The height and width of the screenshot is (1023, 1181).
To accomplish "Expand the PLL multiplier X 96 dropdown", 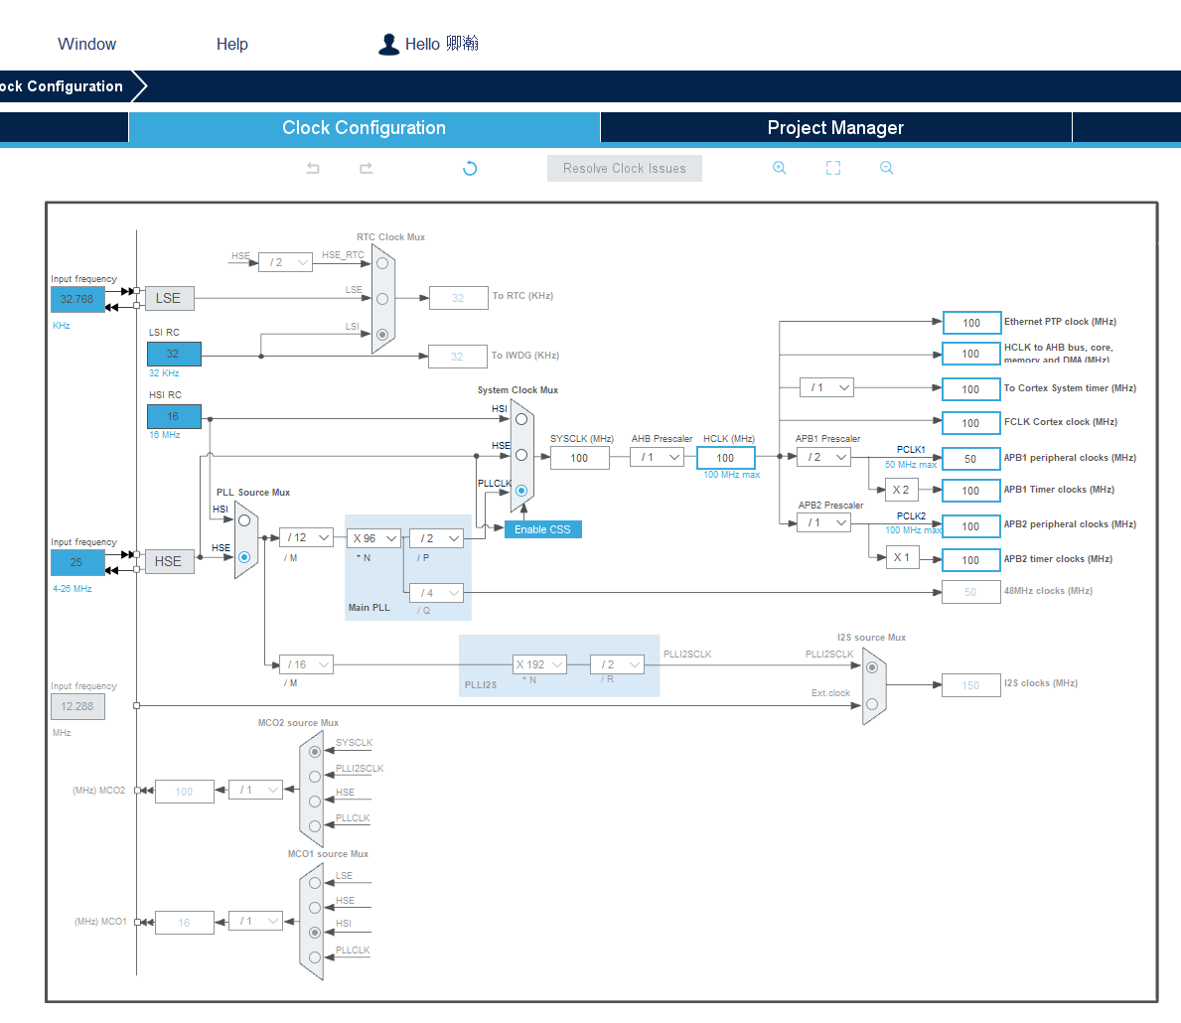I will (373, 538).
